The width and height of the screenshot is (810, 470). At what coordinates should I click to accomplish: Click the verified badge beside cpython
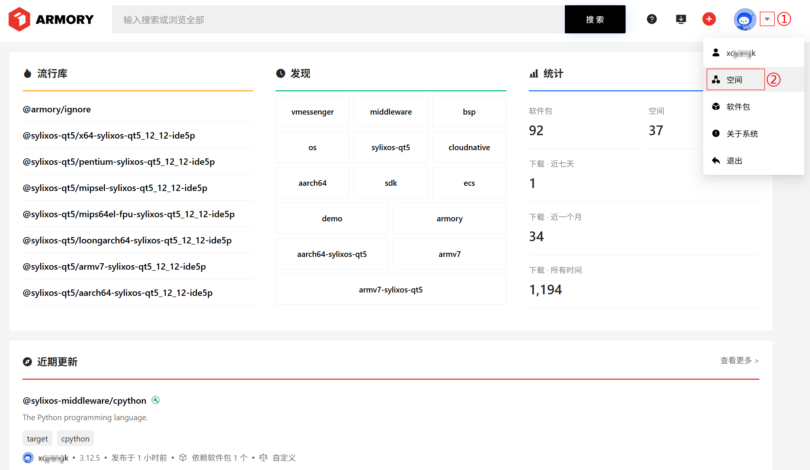coord(156,400)
